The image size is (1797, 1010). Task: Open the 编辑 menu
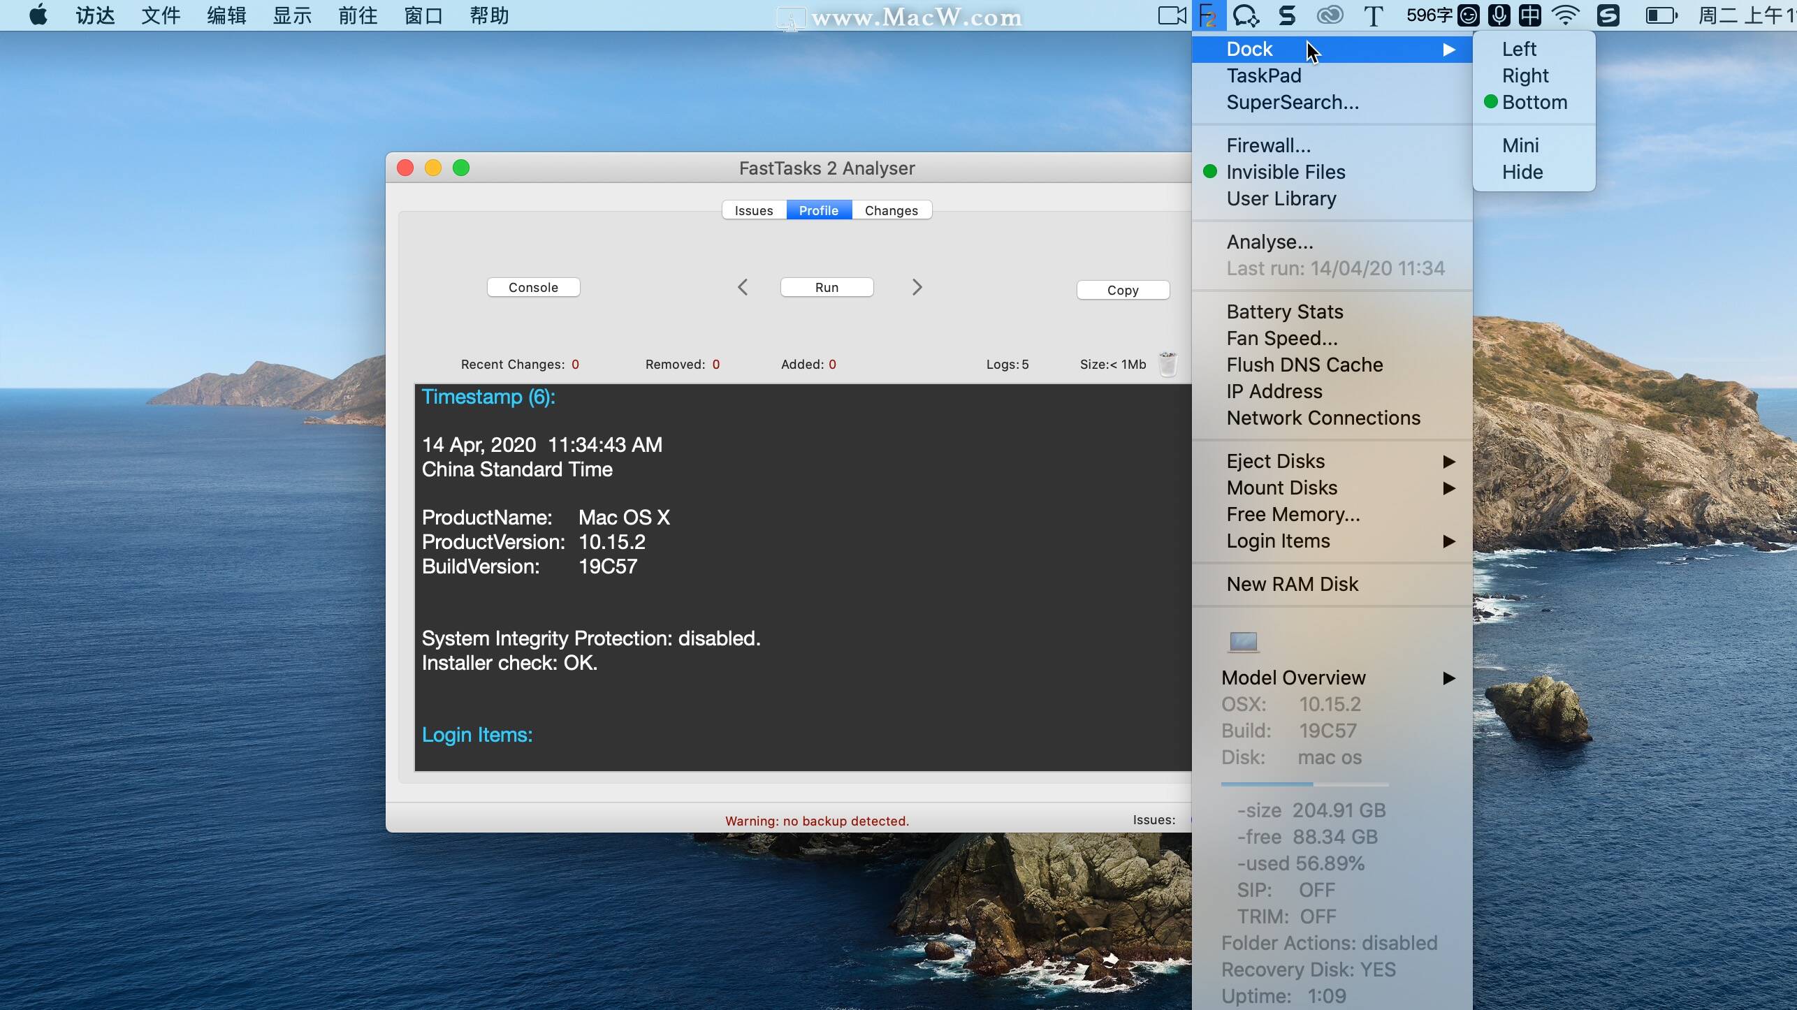[x=226, y=15]
